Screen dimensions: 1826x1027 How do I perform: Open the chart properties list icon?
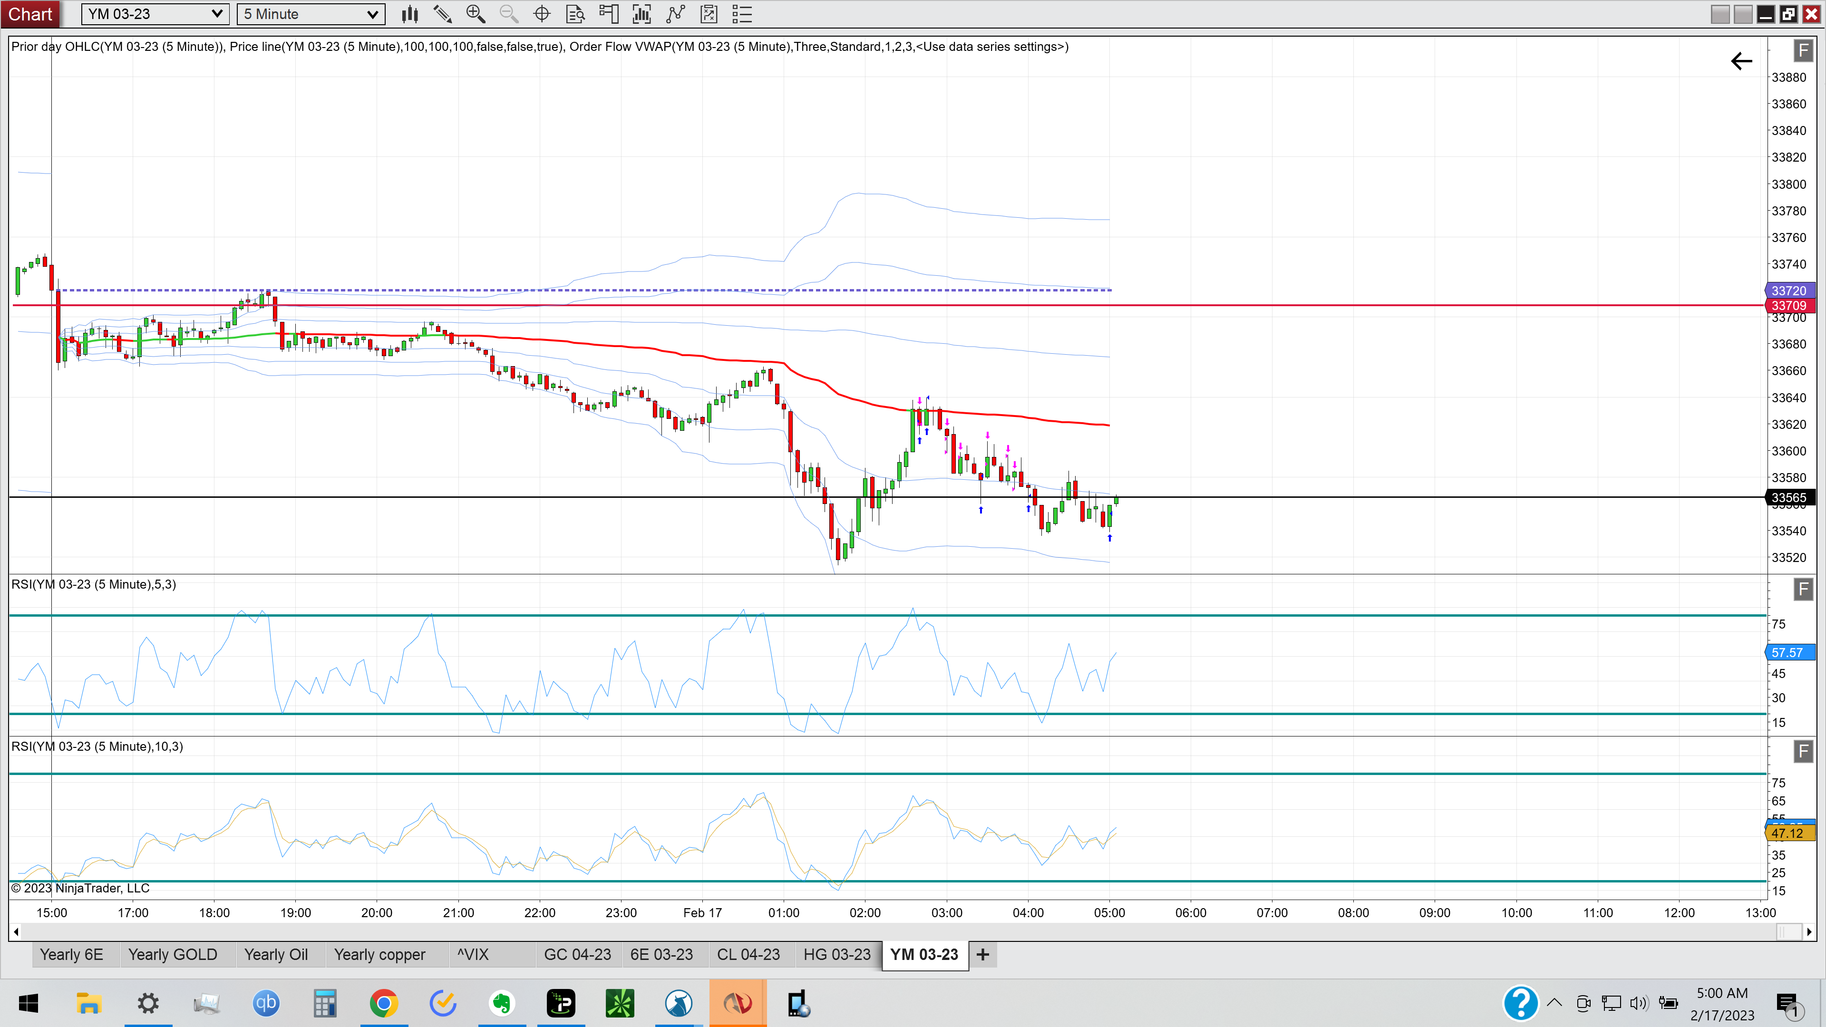pos(742,14)
